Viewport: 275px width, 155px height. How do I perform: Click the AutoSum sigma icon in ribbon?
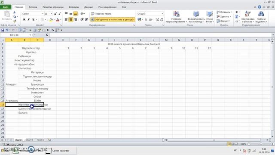pyautogui.click(x=237, y=12)
